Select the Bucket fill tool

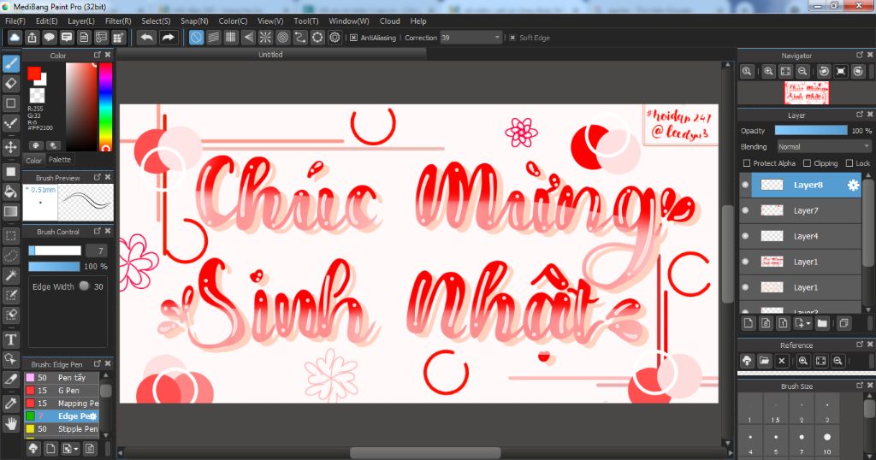click(10, 192)
